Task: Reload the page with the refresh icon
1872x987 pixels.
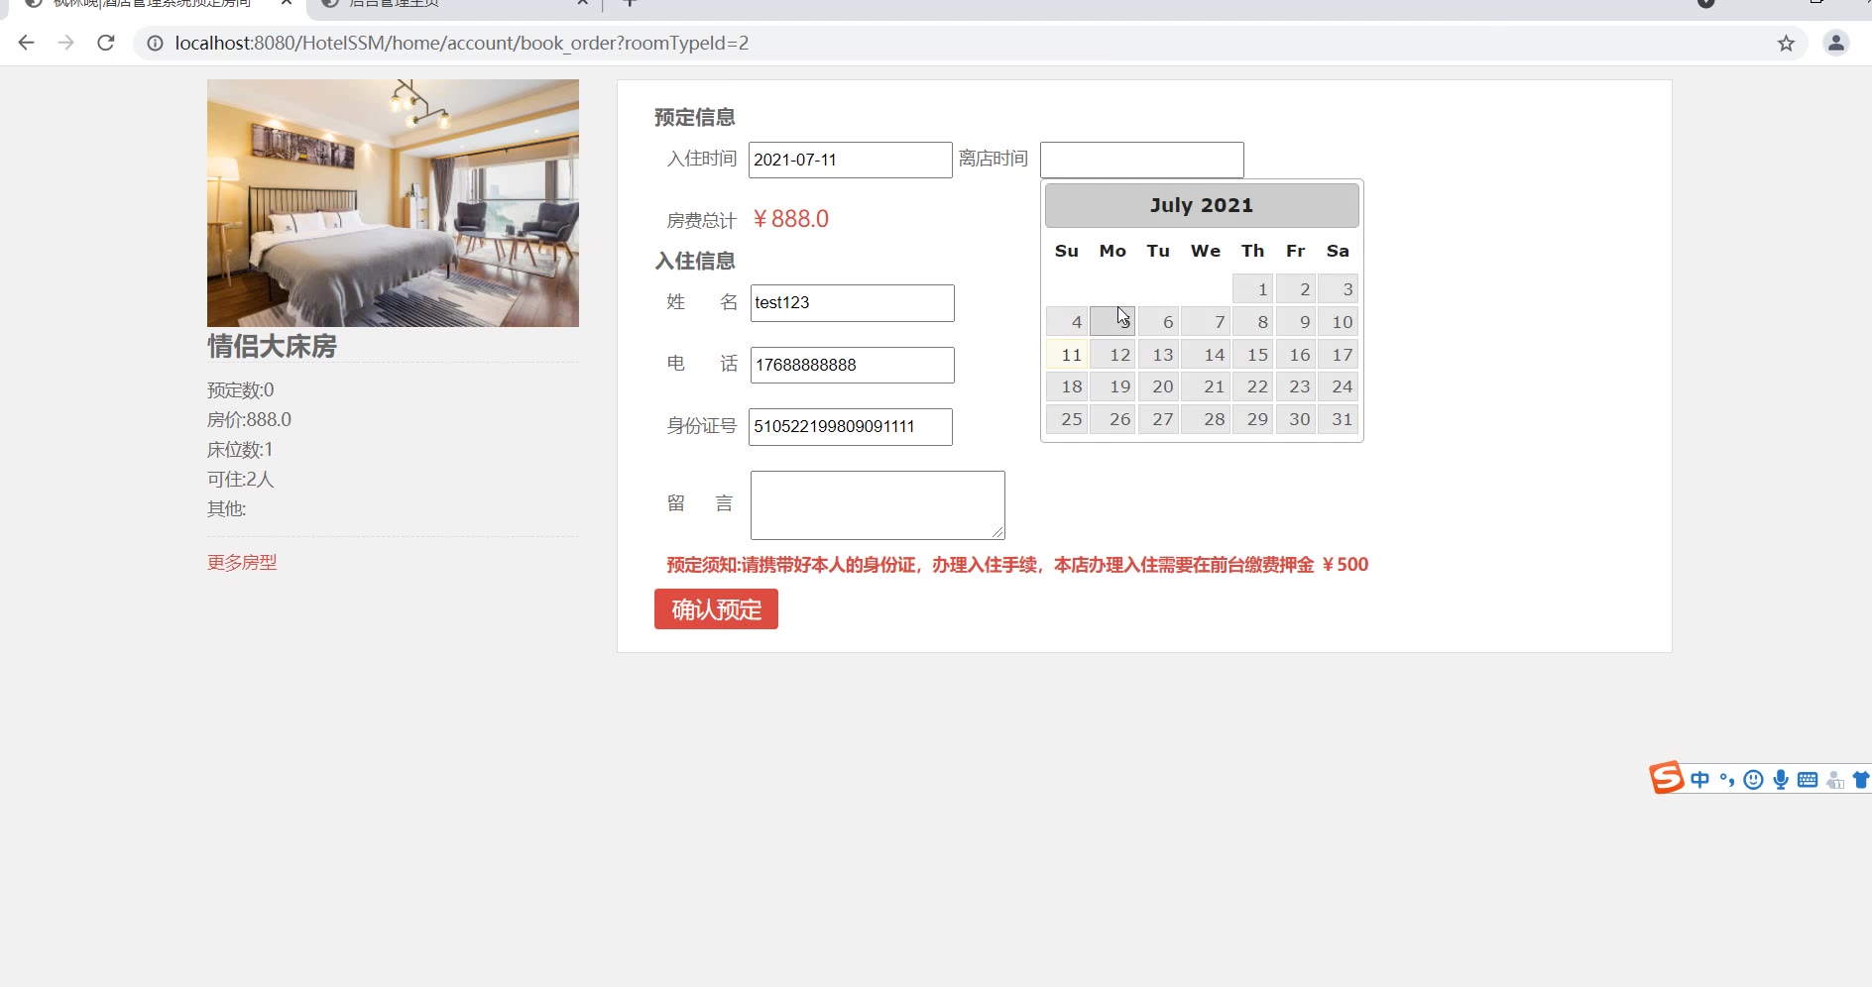Action: (106, 43)
